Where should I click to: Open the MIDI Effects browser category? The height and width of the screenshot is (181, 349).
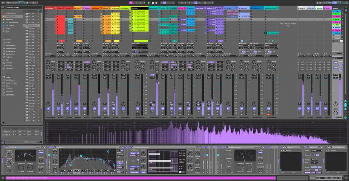coord(10,51)
